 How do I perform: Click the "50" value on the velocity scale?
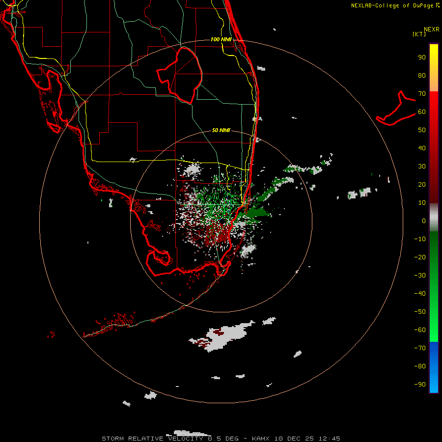click(422, 130)
